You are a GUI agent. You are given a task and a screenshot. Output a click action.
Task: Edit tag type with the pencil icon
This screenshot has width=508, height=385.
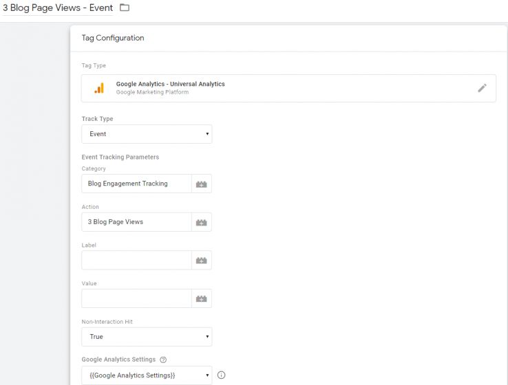pos(482,88)
